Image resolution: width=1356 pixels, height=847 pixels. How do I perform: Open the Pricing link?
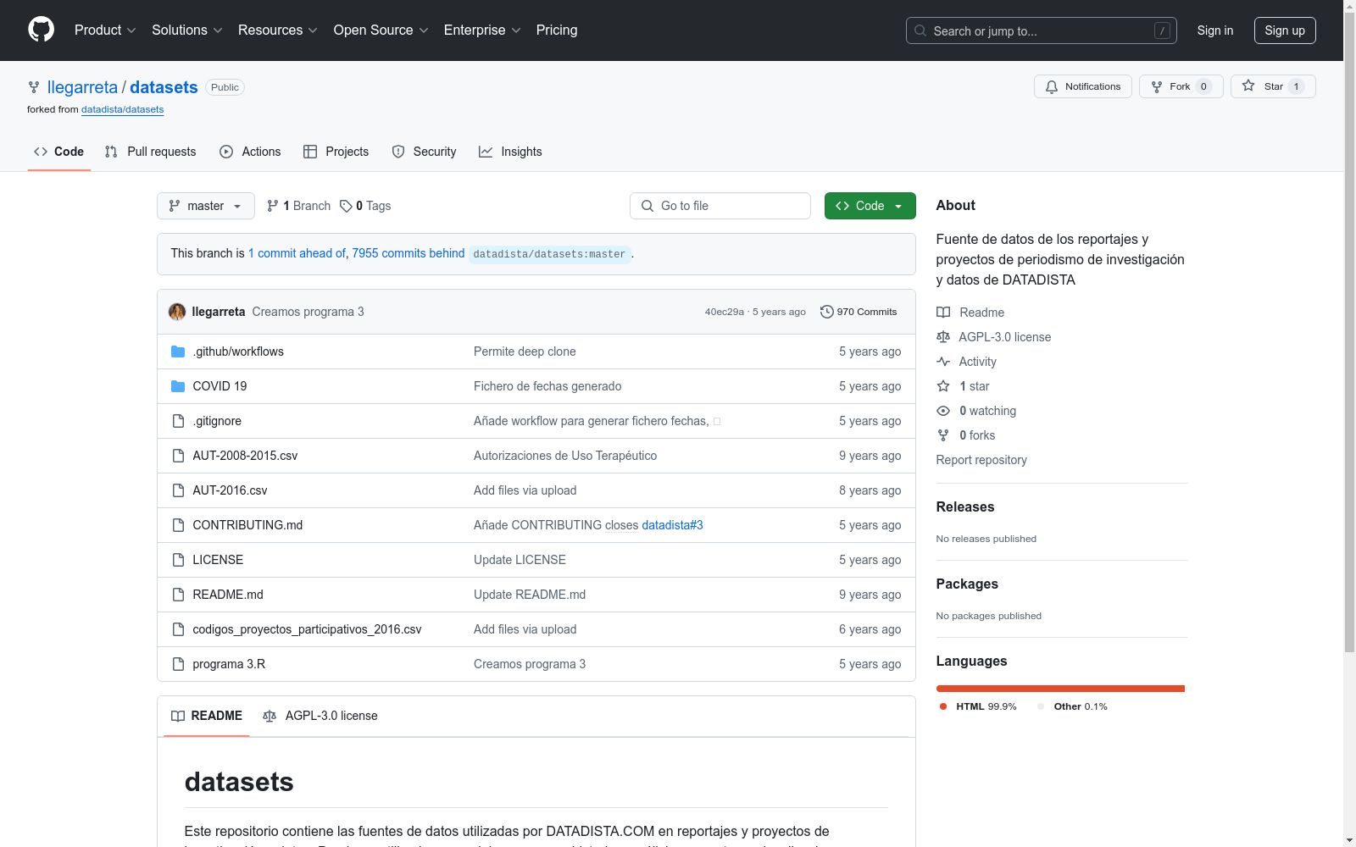pyautogui.click(x=557, y=30)
